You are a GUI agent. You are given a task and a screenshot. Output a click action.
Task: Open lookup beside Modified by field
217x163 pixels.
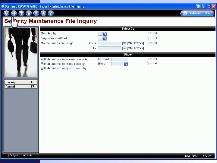pyautogui.click(x=105, y=34)
